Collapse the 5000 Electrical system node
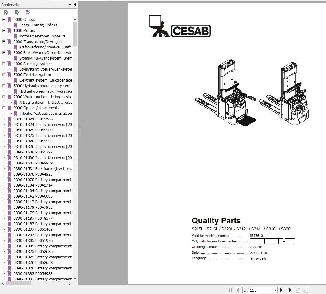The width and height of the screenshot is (326, 294). tap(4, 75)
